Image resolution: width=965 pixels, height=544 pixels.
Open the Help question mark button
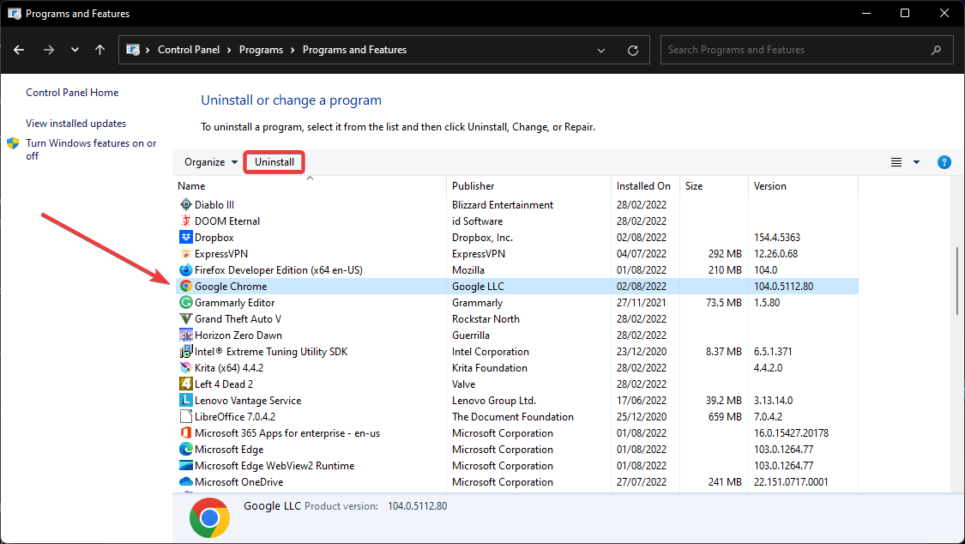pos(944,162)
